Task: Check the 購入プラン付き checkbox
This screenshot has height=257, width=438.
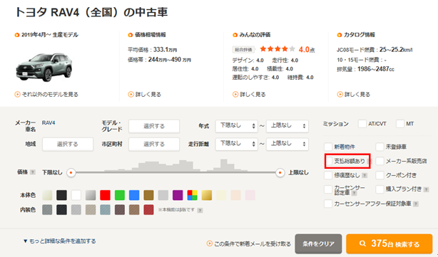Action: point(380,189)
